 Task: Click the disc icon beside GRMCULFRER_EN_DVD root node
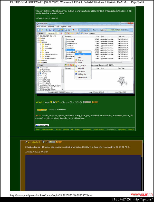[38, 36]
